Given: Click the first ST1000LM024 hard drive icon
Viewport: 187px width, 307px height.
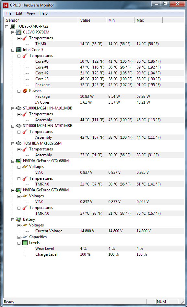Looking at the screenshot, I should 19,108.
